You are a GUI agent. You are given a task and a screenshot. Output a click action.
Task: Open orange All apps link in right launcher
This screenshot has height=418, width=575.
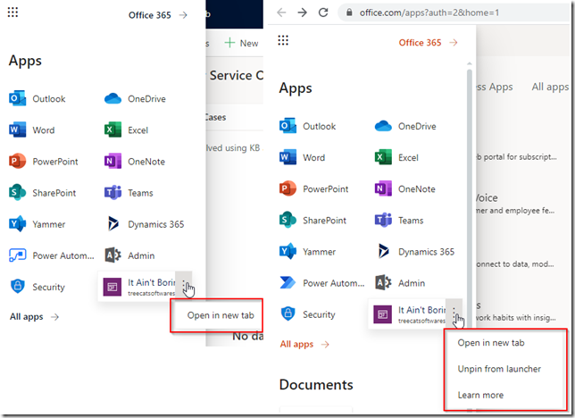tap(304, 344)
